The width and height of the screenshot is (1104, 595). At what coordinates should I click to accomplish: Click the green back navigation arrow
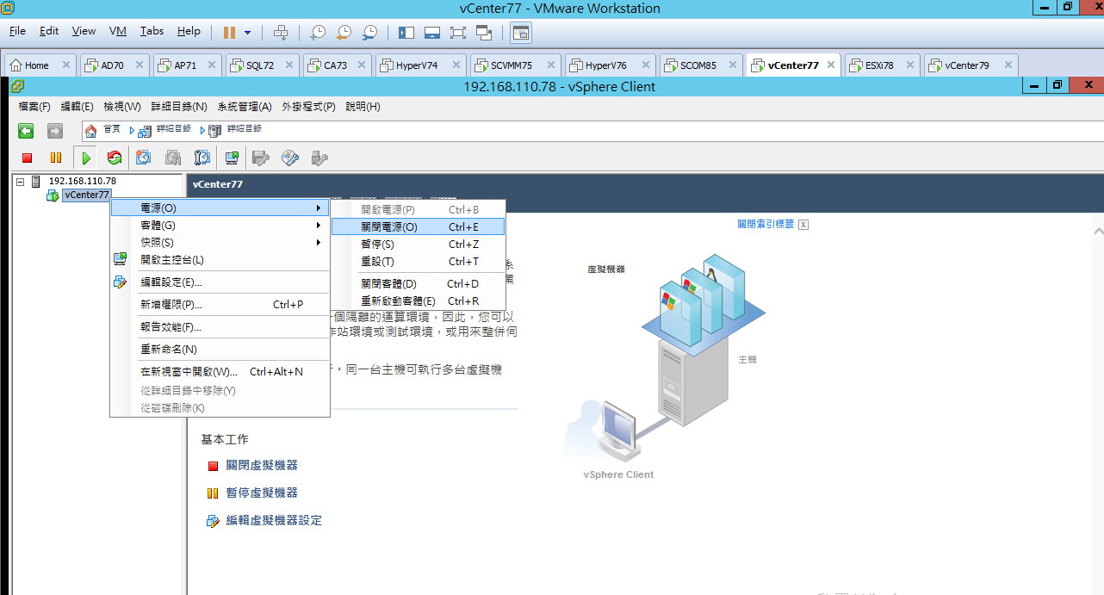(26, 131)
